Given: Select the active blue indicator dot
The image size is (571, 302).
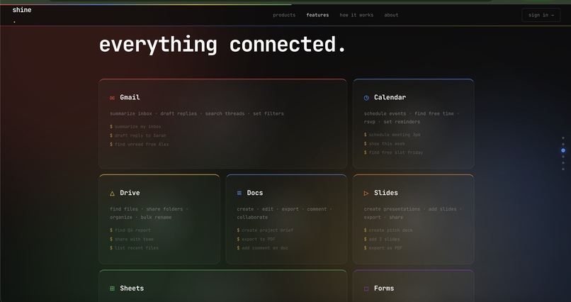Looking at the screenshot, I should (563, 150).
